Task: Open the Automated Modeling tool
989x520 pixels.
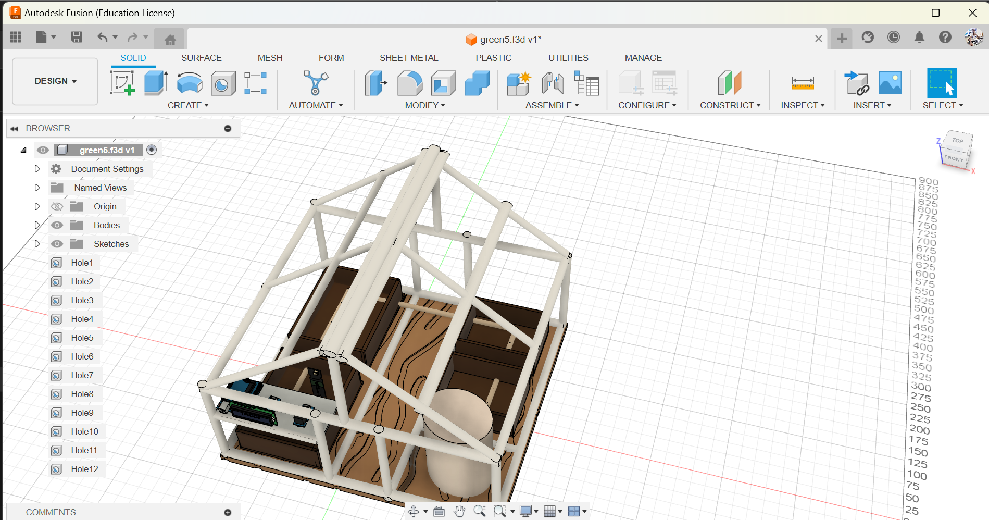Action: [x=316, y=83]
